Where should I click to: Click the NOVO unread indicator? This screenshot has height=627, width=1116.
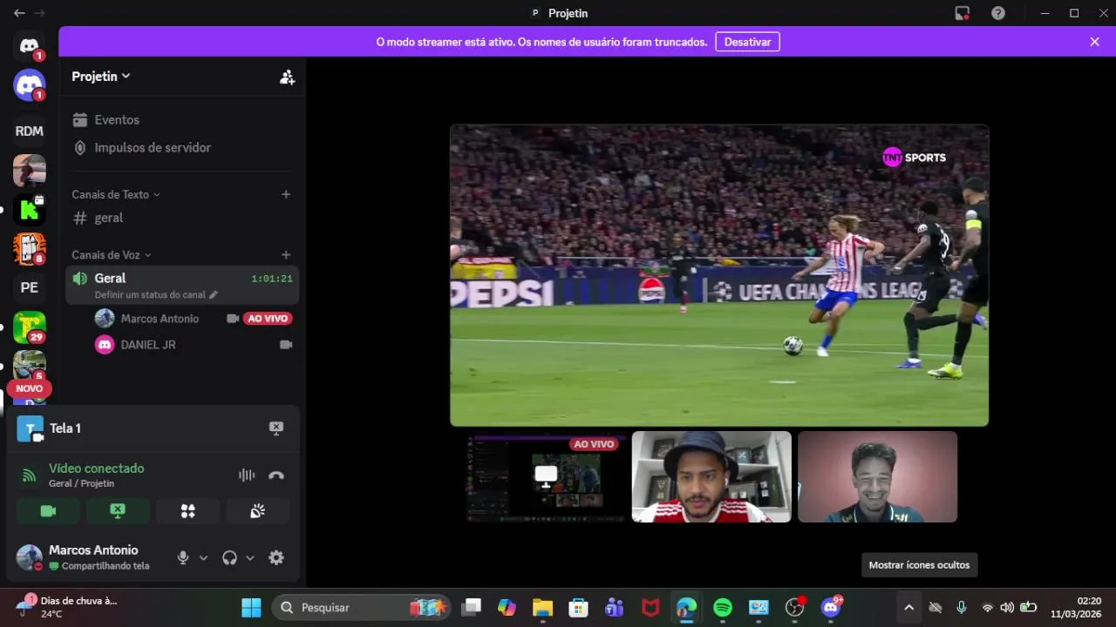[29, 388]
